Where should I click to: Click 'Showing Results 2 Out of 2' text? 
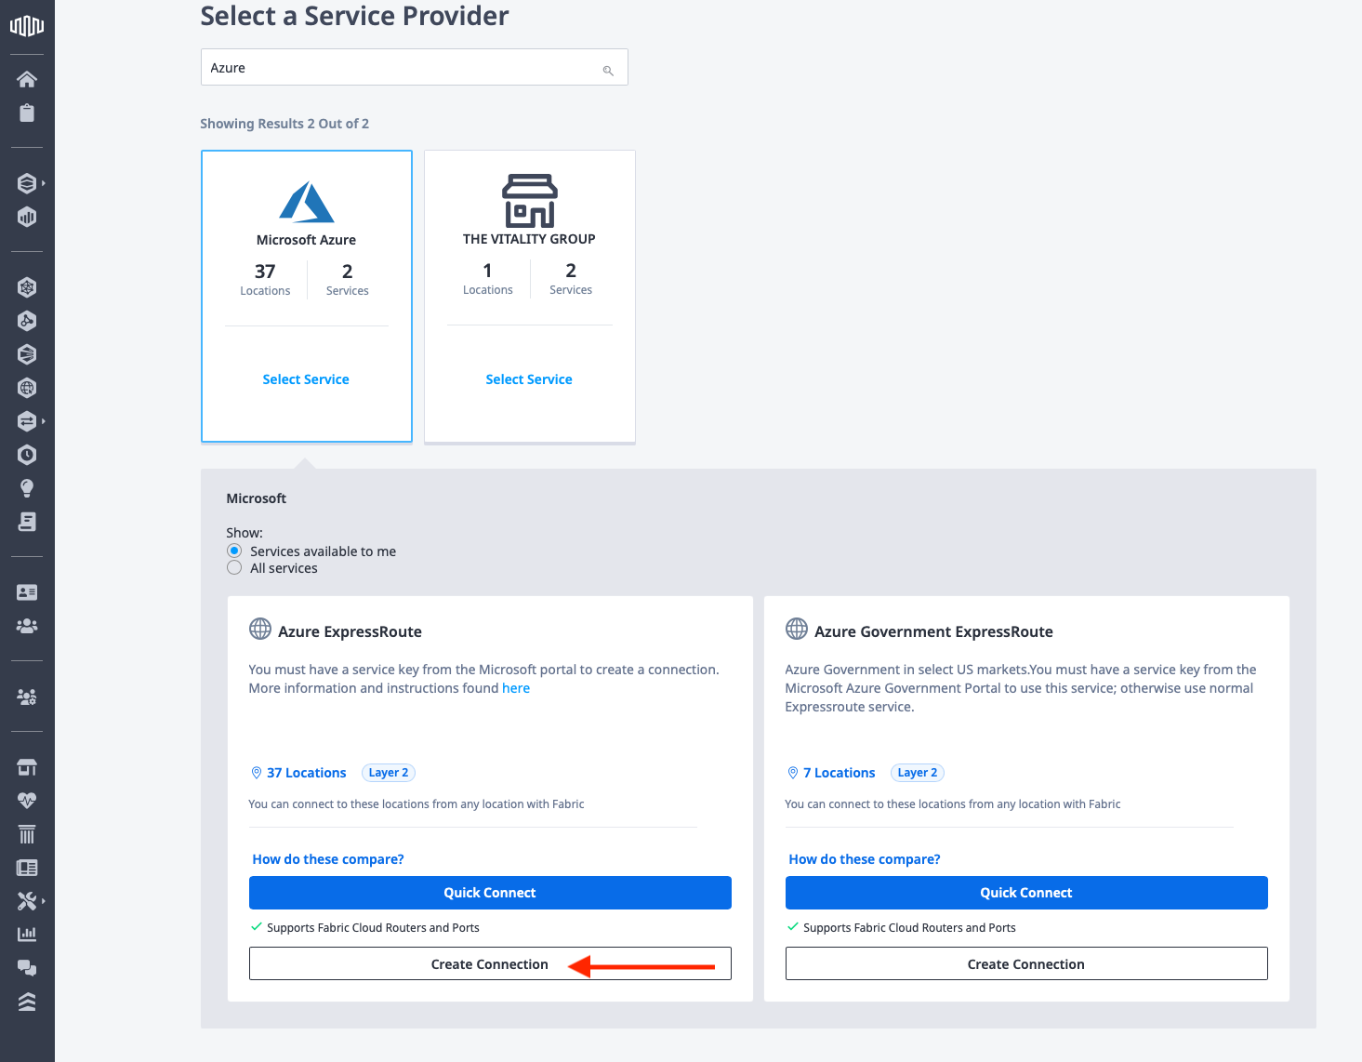284,124
